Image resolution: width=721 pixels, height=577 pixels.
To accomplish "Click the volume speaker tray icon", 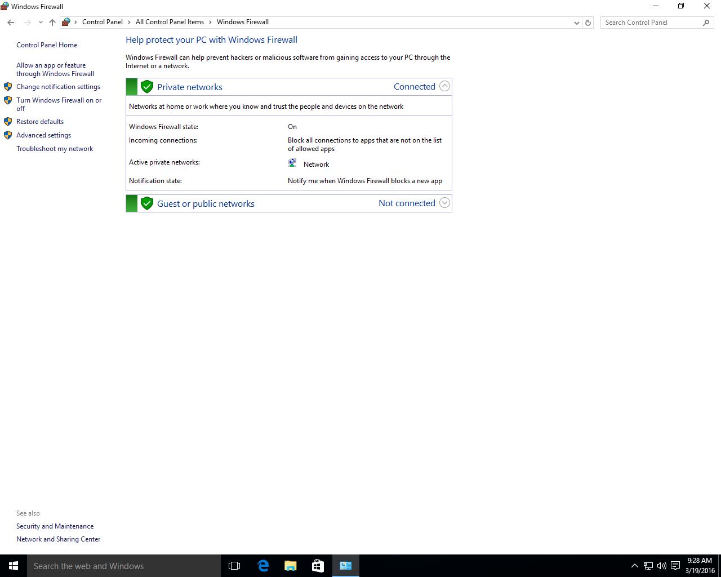I will click(662, 566).
